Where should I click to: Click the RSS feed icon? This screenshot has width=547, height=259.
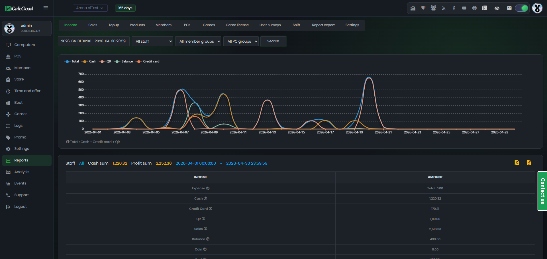pyautogui.click(x=444, y=8)
